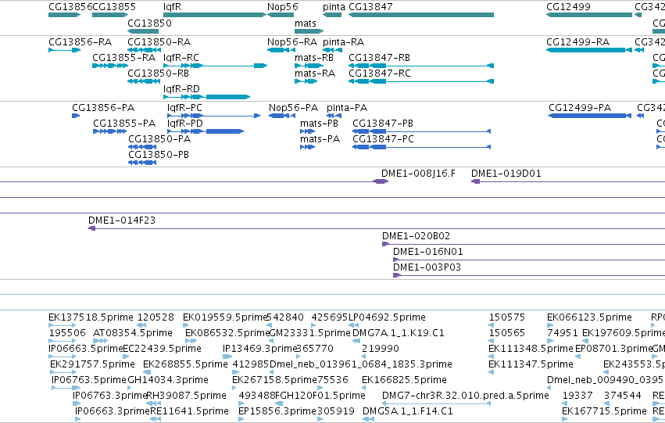The height and width of the screenshot is (423, 665).
Task: Click EST feature 120528
Action: click(x=141, y=325)
